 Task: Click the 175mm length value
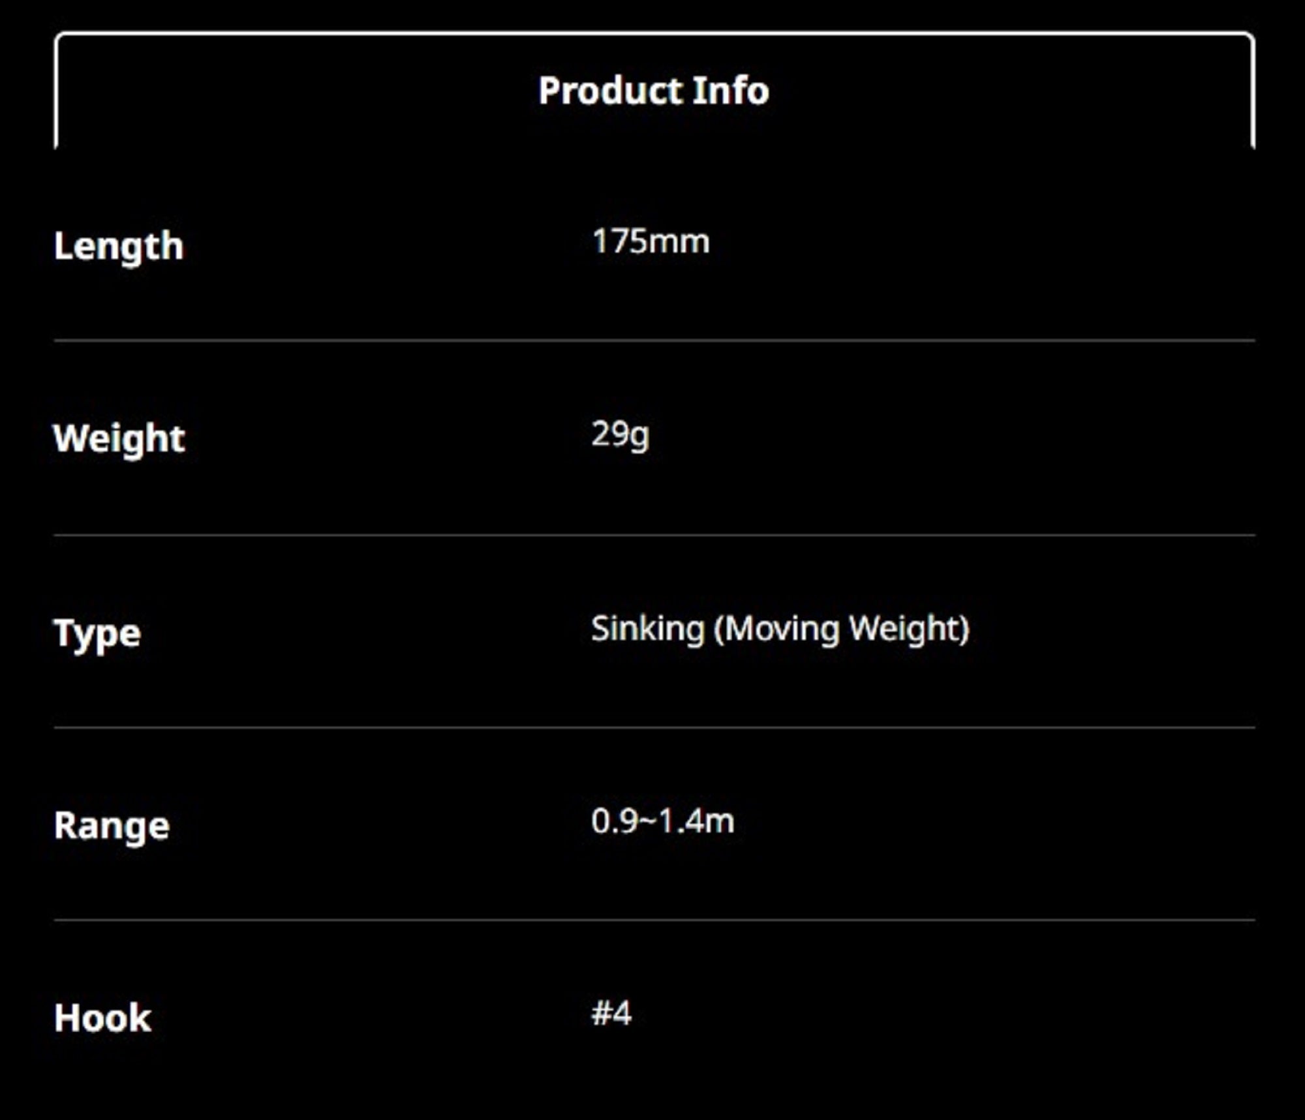coord(651,241)
